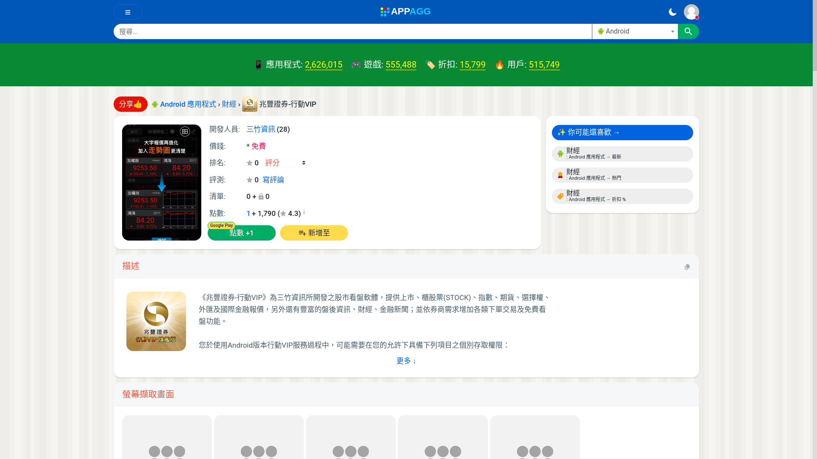Open developer 三竹資訊 link

tap(261, 129)
